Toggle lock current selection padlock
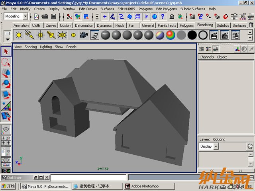This screenshot has width=255, height=191. pos(172,17)
